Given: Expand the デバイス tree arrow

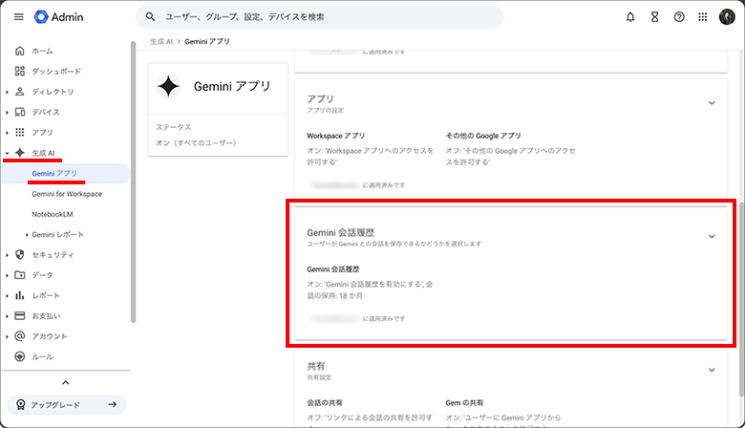Looking at the screenshot, I should point(7,113).
